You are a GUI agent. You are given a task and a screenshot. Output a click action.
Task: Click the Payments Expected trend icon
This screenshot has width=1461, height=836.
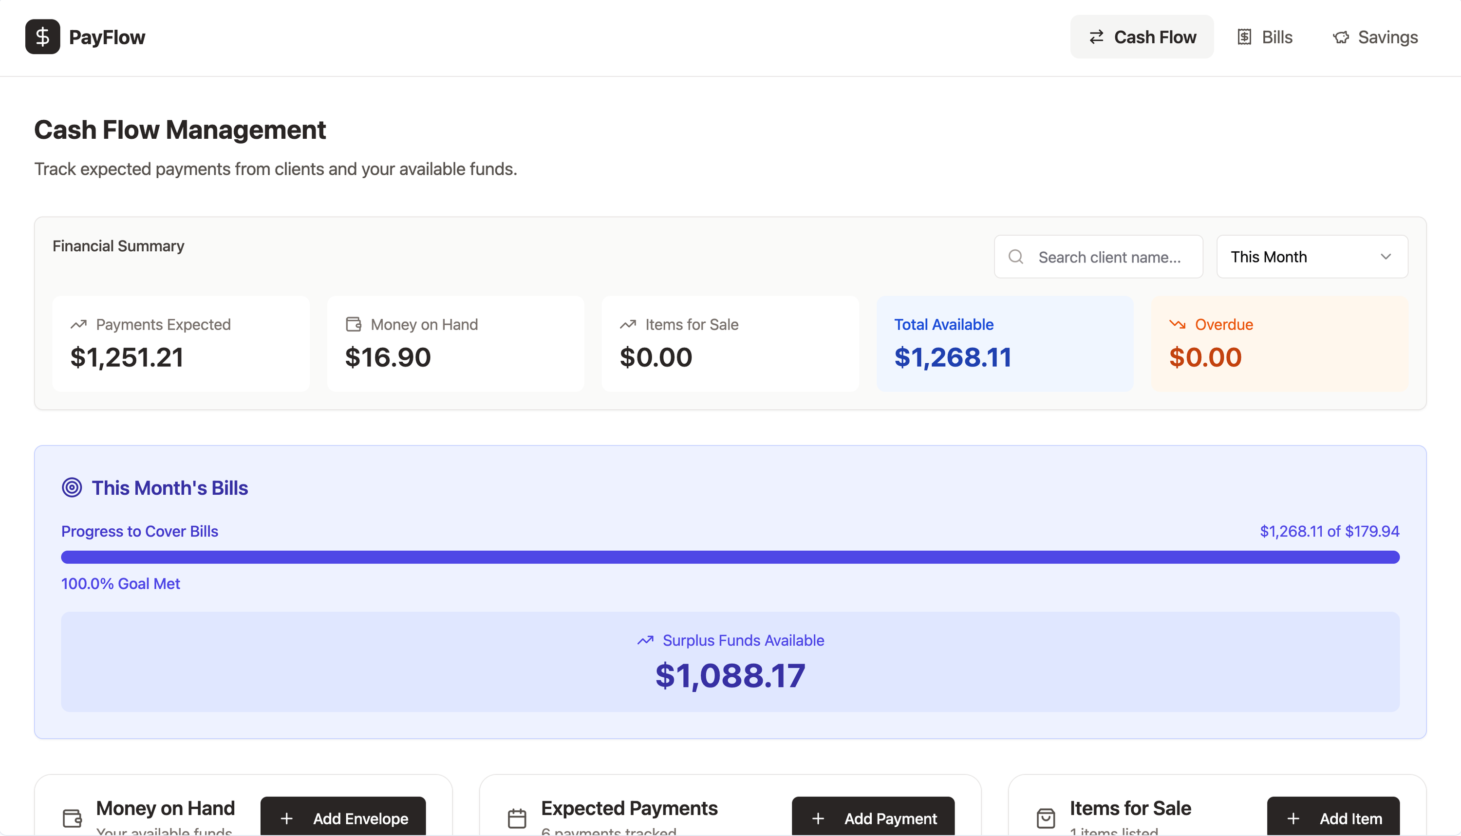pyautogui.click(x=79, y=324)
